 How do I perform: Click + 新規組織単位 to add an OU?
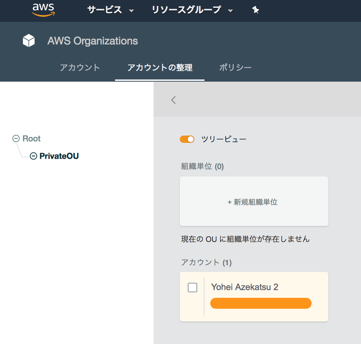(x=254, y=201)
